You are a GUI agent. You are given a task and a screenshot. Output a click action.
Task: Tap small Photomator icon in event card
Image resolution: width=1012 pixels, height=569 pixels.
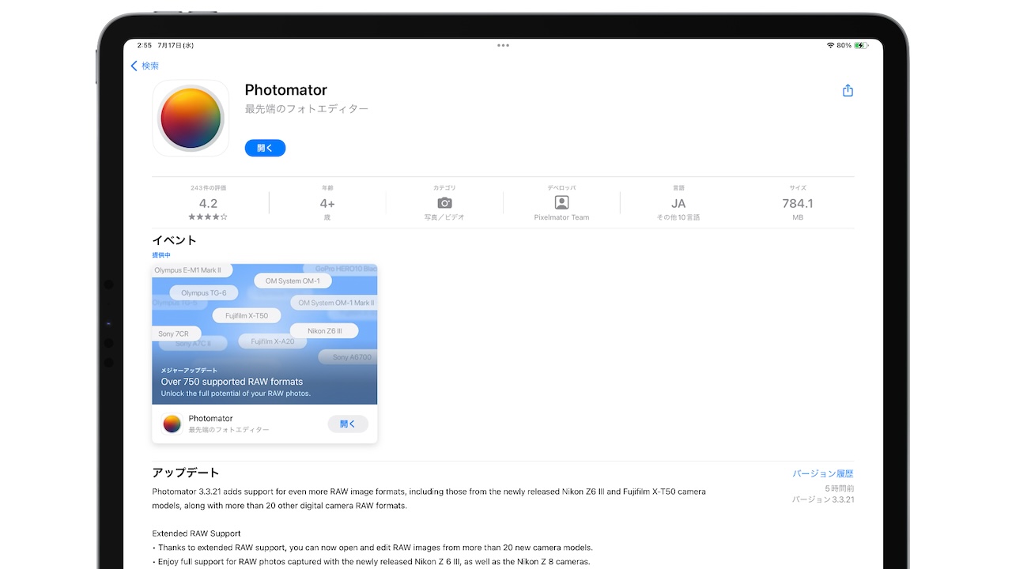click(172, 424)
